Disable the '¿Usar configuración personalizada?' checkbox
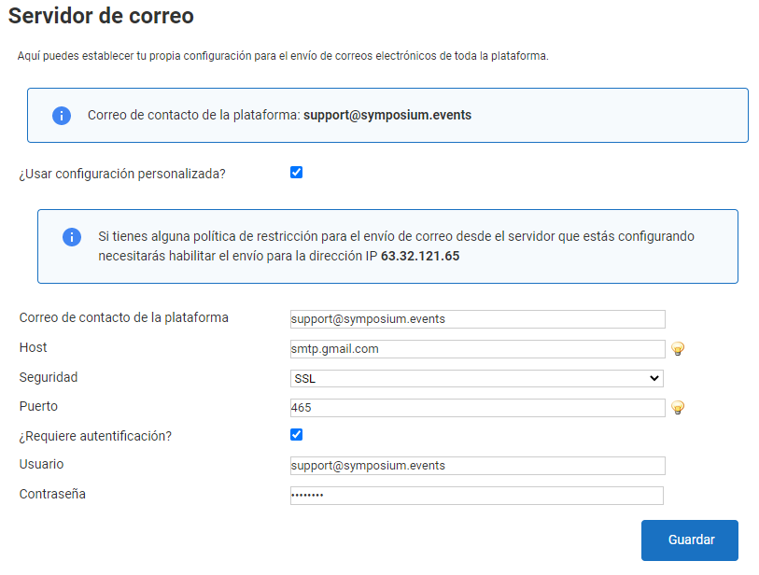The height and width of the screenshot is (575, 759). (x=297, y=173)
